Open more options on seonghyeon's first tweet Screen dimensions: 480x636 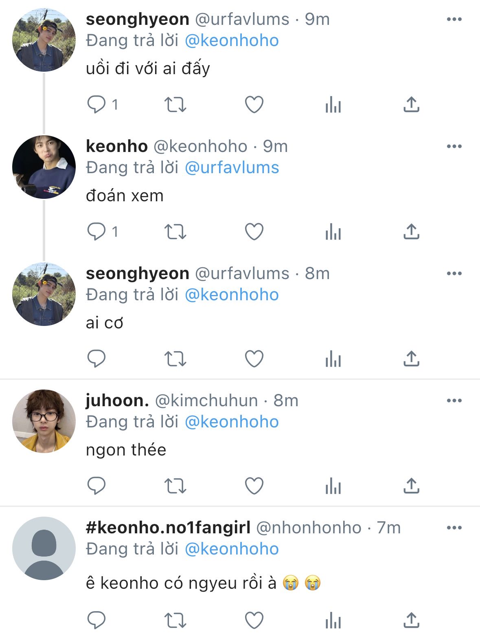pos(454,19)
